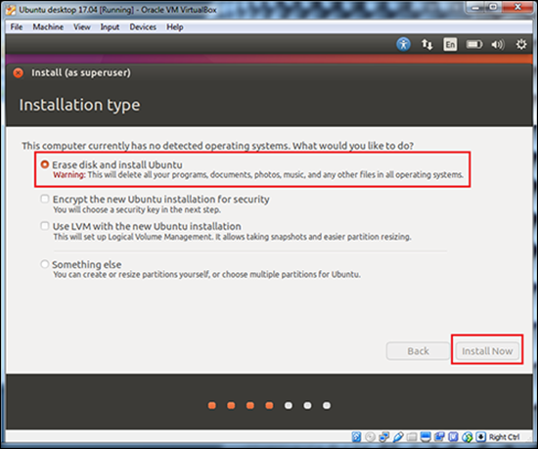The width and height of the screenshot is (538, 449).
Task: Click the network adapters status icon
Action: click(384, 437)
